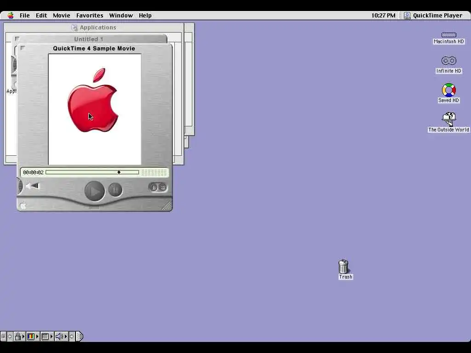Select the Macintosh HD desktop icon
Image resolution: width=471 pixels, height=353 pixels.
coord(449,38)
